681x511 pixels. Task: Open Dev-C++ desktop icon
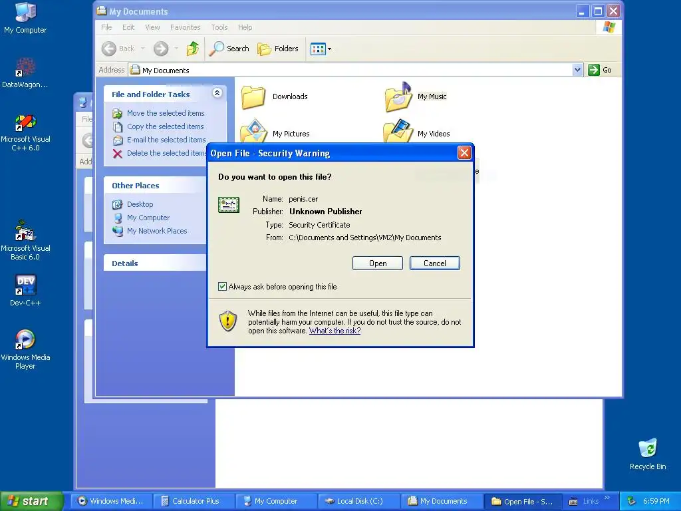[x=25, y=290]
